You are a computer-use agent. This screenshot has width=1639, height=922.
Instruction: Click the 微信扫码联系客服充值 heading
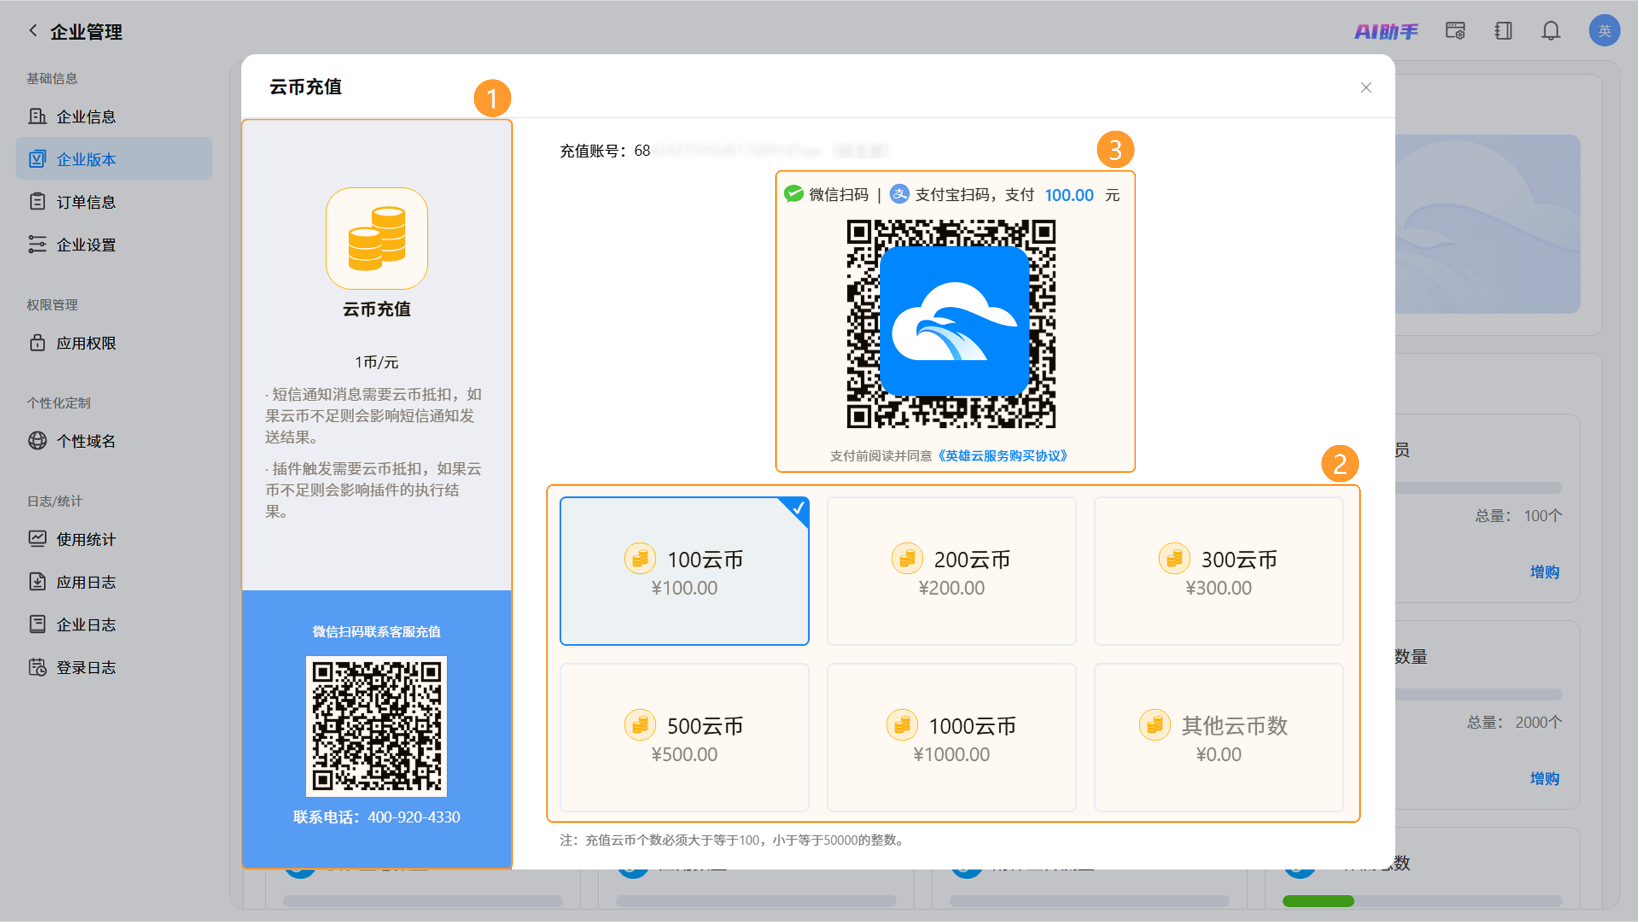click(376, 631)
